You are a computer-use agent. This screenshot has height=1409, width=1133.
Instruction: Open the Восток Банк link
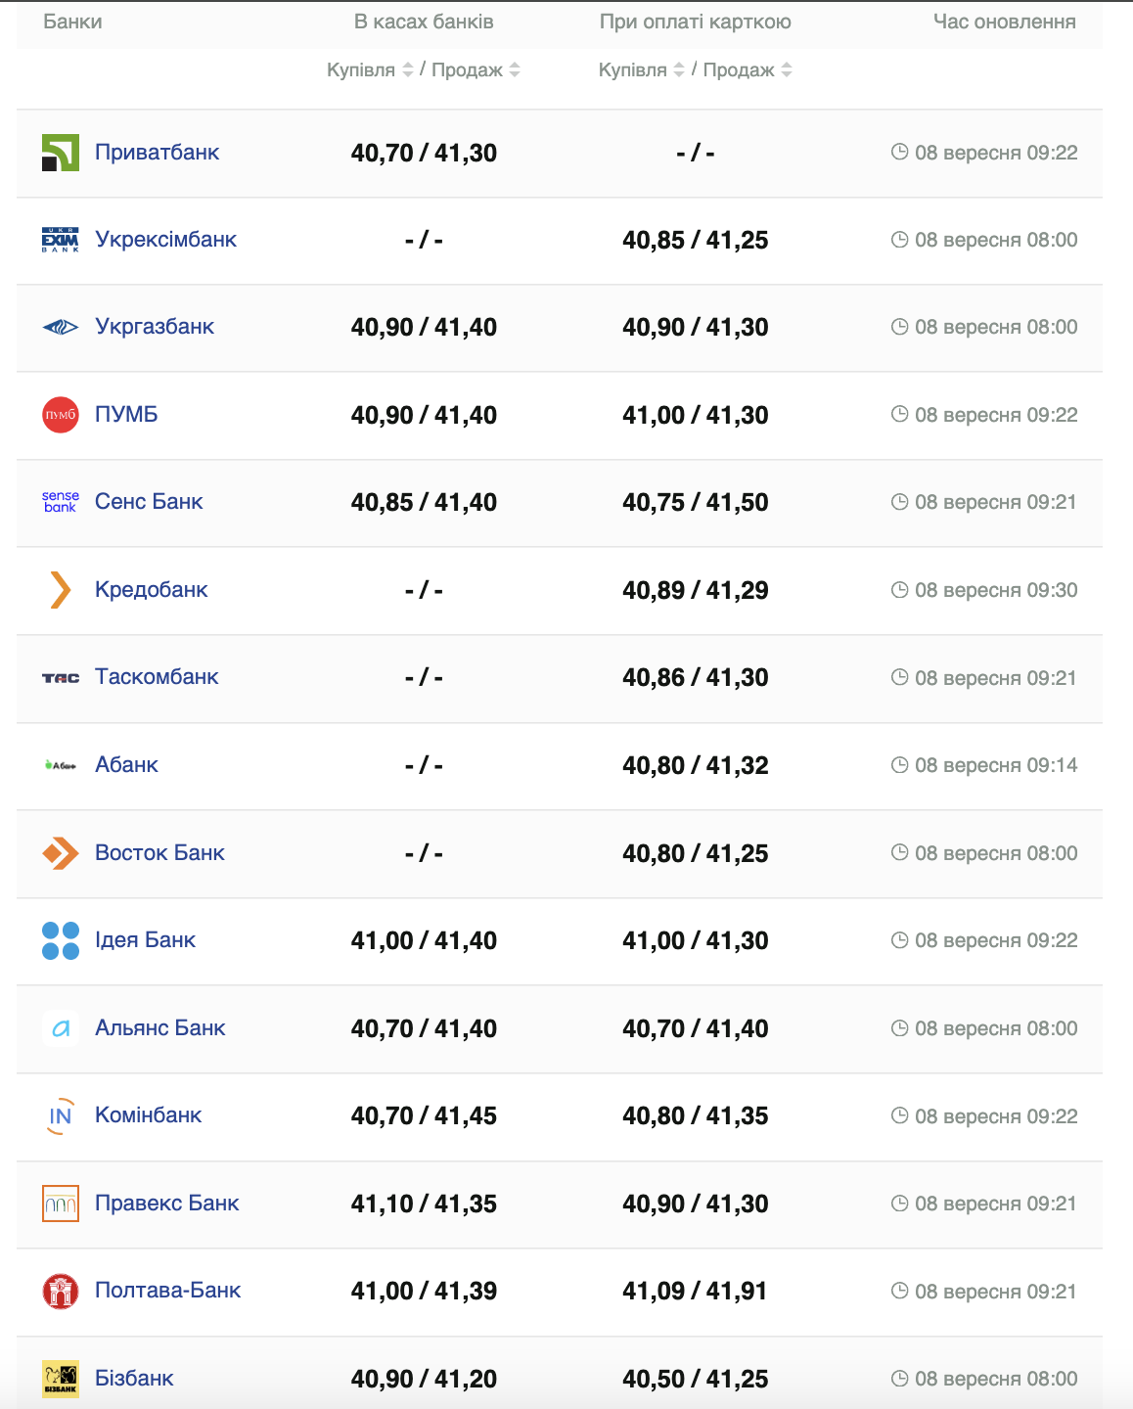(159, 853)
